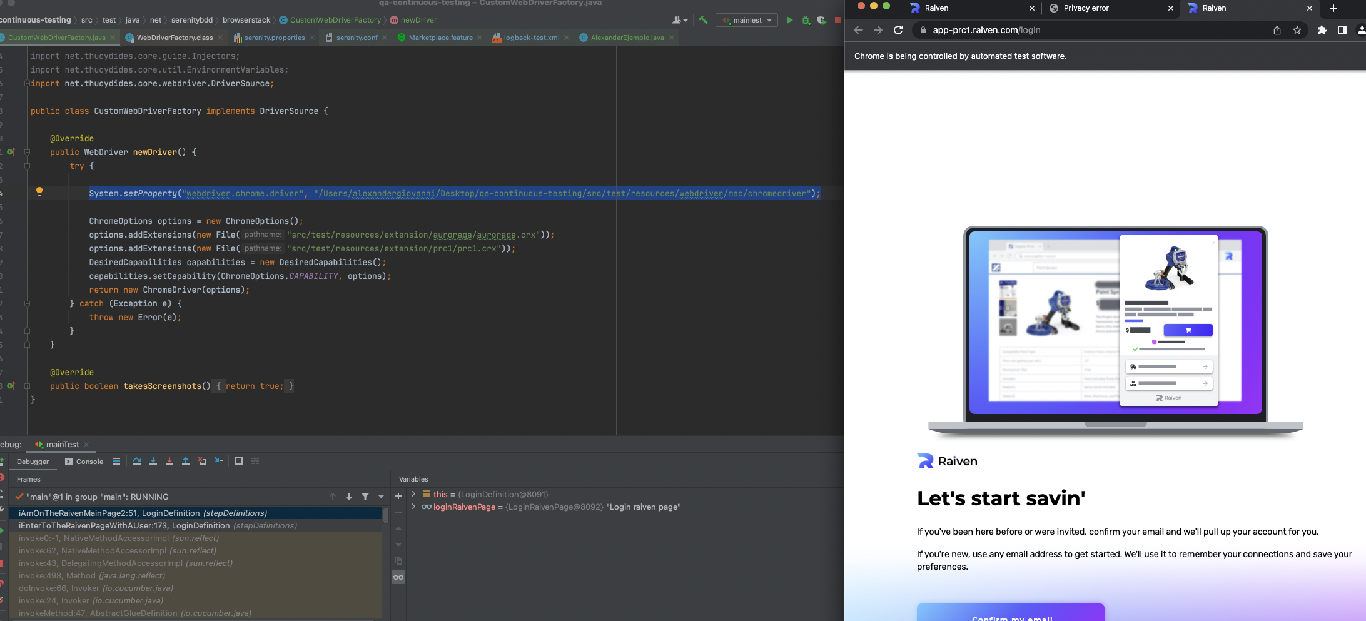Click Step Into blue down arrow
Image resolution: width=1366 pixels, height=621 pixels.
(153, 461)
